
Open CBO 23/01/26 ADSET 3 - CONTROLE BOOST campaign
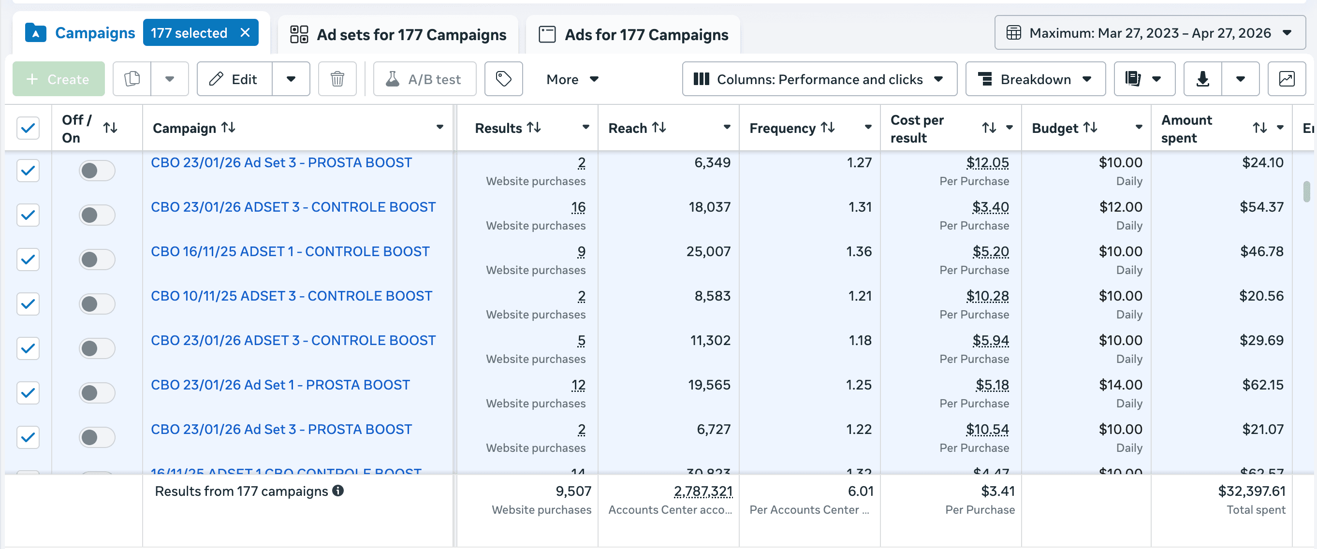tap(293, 206)
